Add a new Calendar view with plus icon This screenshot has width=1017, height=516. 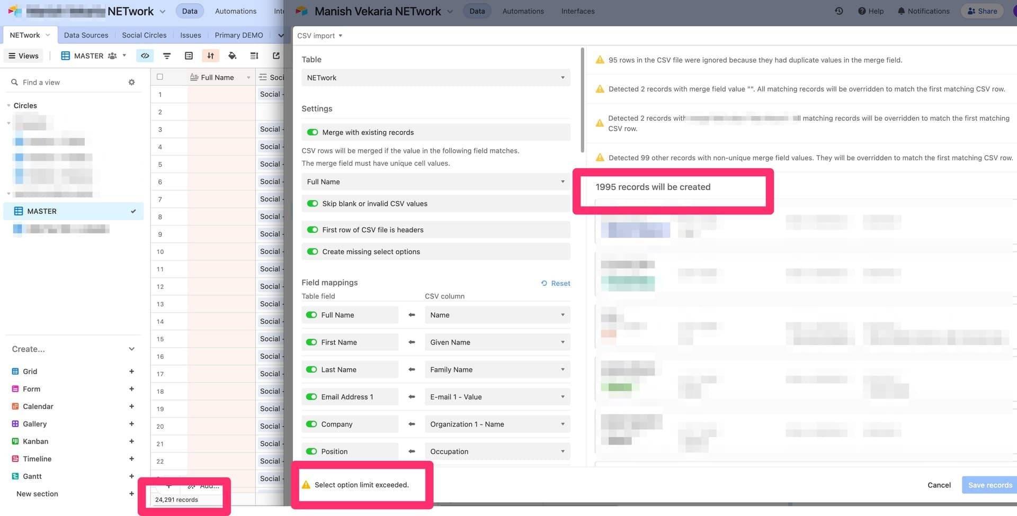point(131,406)
